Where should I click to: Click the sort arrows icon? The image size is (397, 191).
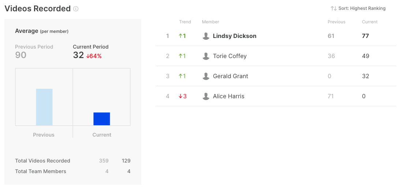pyautogui.click(x=333, y=8)
